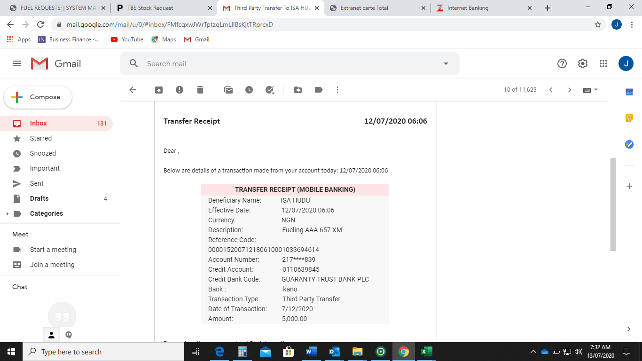Open the Labels icon in toolbar
Image resolution: width=642 pixels, height=361 pixels.
[x=319, y=90]
